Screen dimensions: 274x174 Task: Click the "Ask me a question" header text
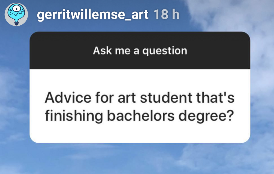pos(140,51)
